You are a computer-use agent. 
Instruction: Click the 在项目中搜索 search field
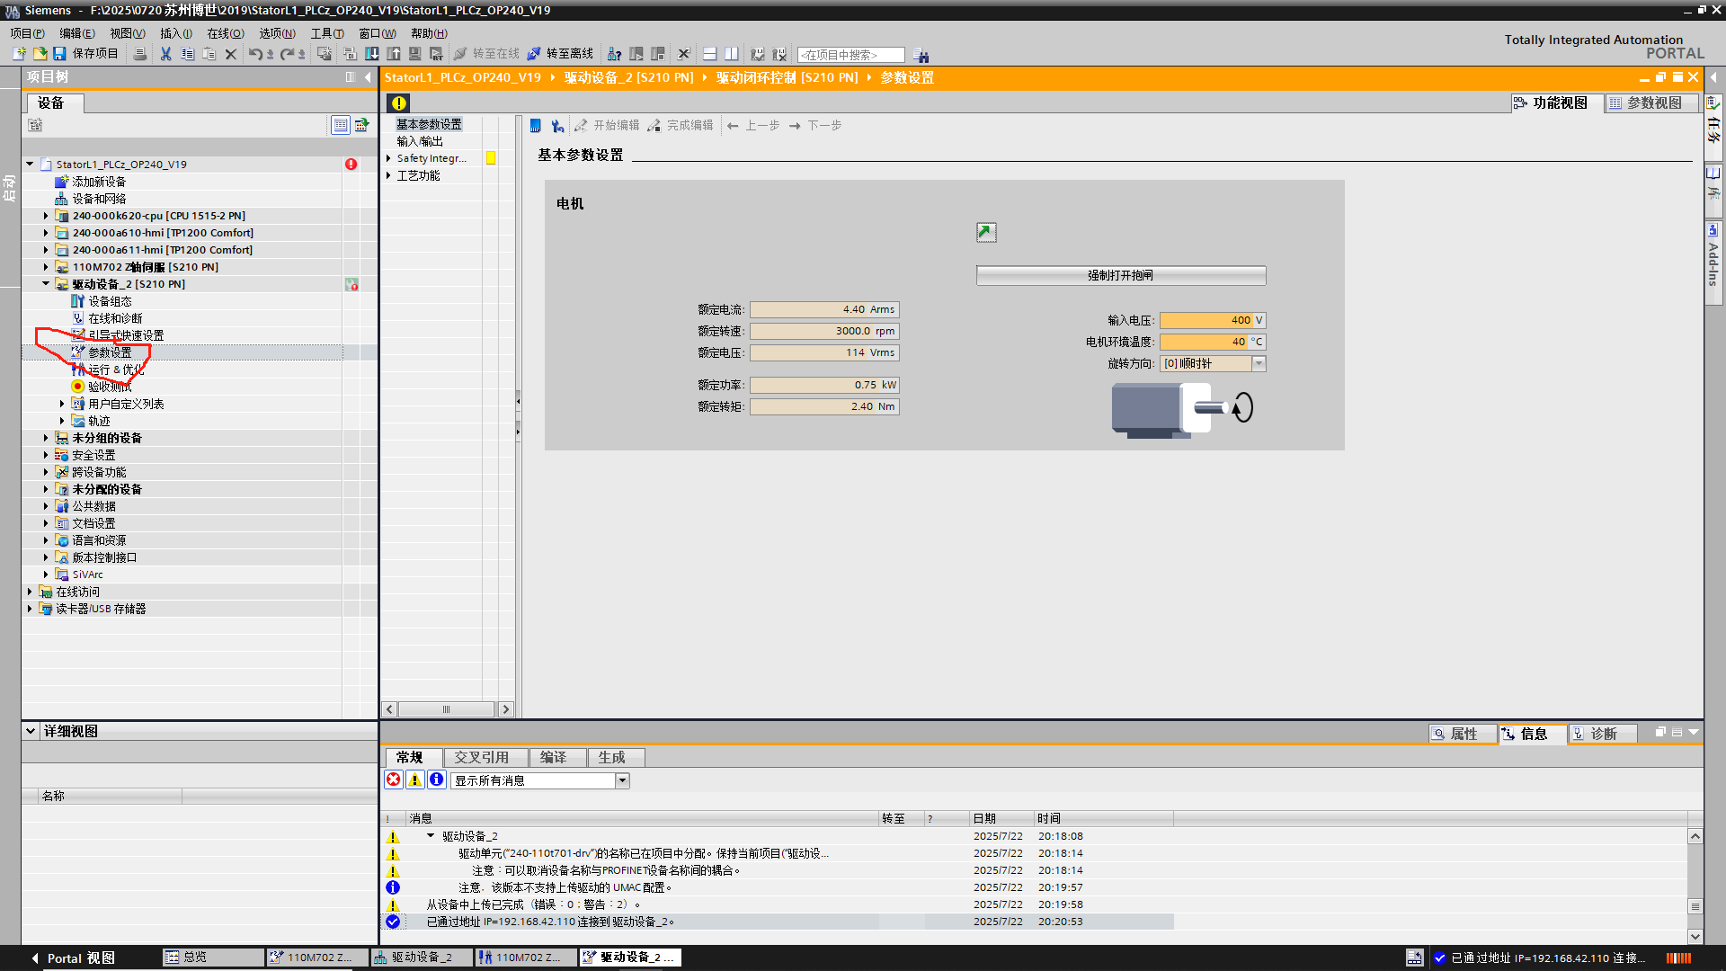coord(850,55)
